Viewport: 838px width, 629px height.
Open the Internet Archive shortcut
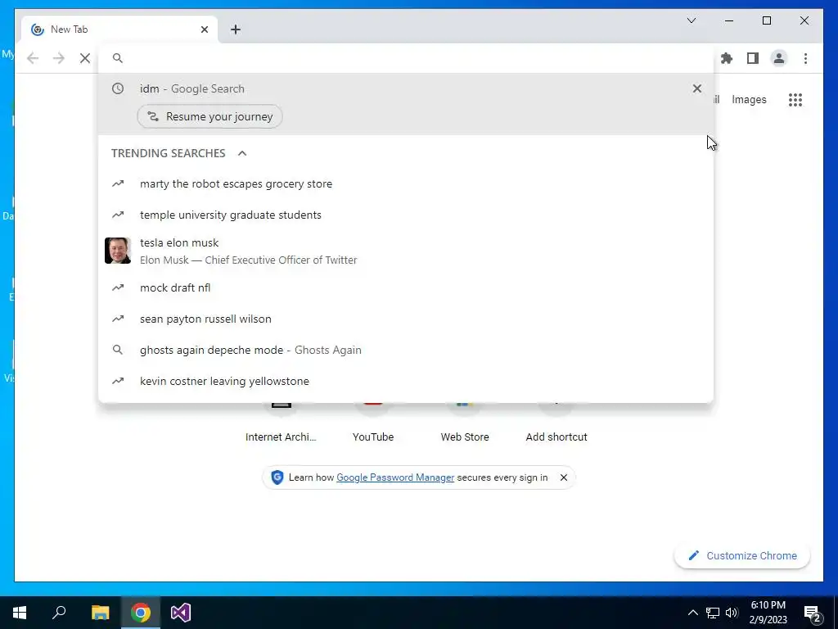pyautogui.click(x=281, y=437)
